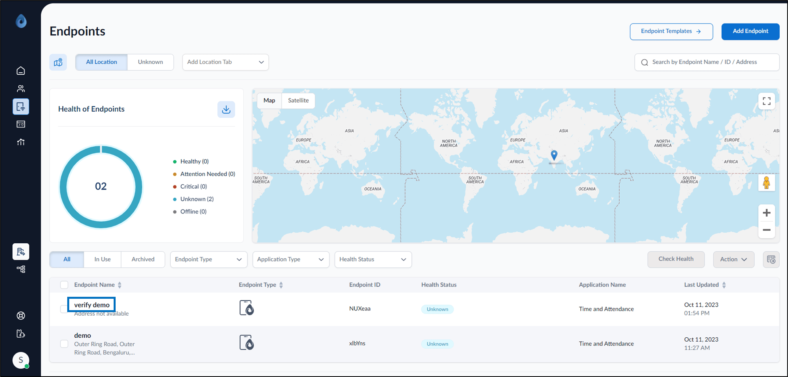
Task: Open the help lifebuoy icon in sidebar
Action: click(x=21, y=316)
